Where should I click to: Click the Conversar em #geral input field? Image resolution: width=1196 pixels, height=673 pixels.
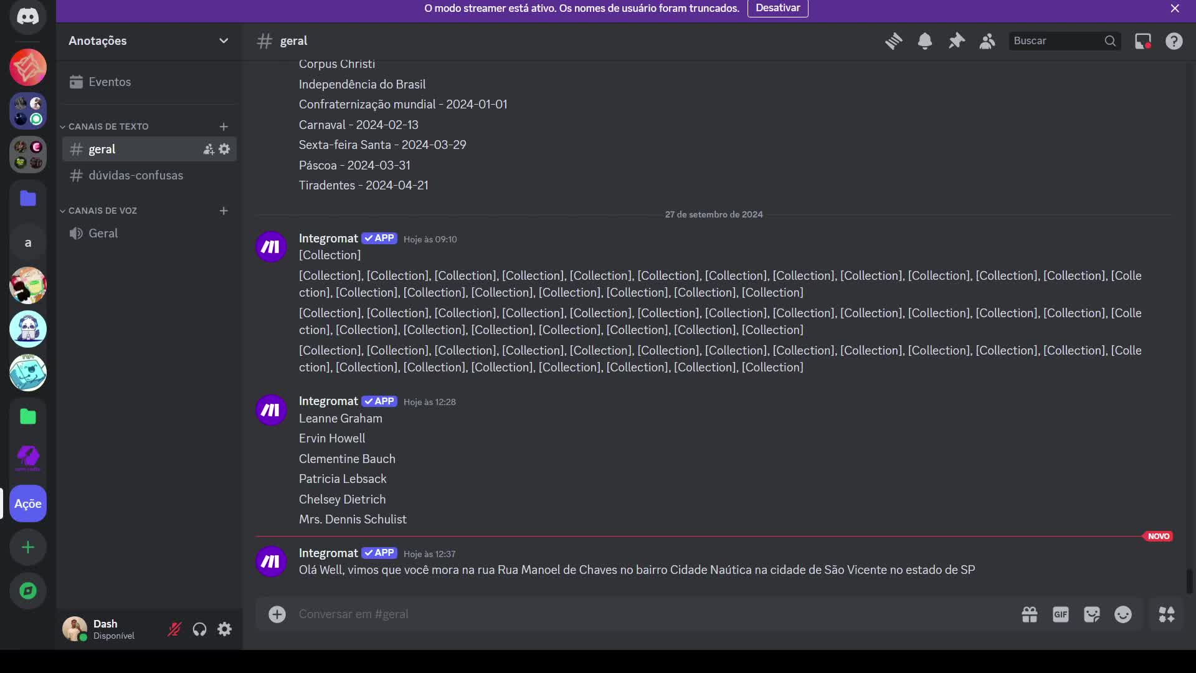561,614
